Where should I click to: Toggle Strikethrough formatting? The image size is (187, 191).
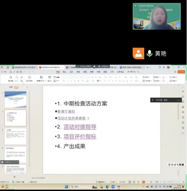[x=75, y=81]
